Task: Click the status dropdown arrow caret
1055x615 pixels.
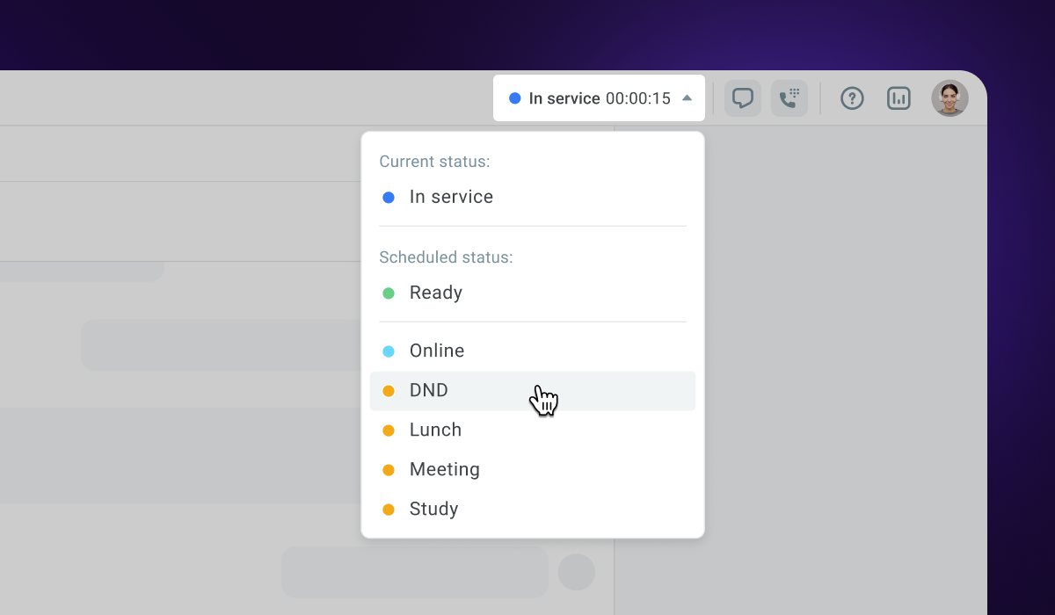Action: (x=688, y=98)
